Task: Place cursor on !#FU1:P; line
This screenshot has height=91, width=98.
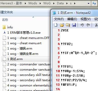Action: (69, 84)
